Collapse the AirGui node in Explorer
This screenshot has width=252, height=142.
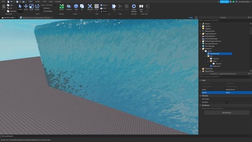[203, 51]
